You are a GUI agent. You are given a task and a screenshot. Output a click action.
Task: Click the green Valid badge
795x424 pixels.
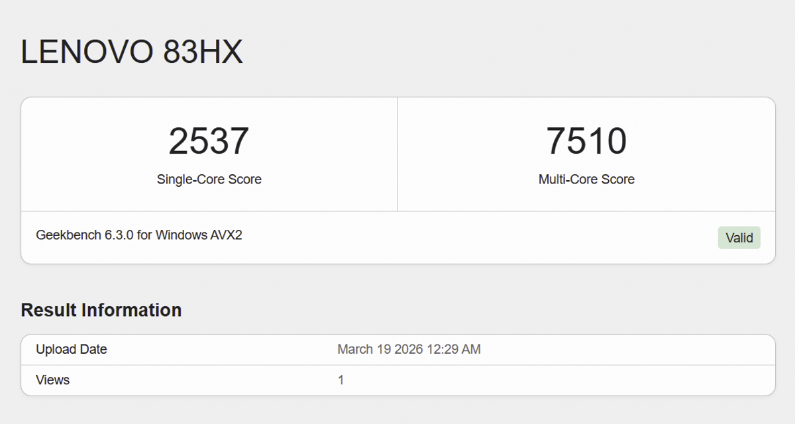pos(739,237)
